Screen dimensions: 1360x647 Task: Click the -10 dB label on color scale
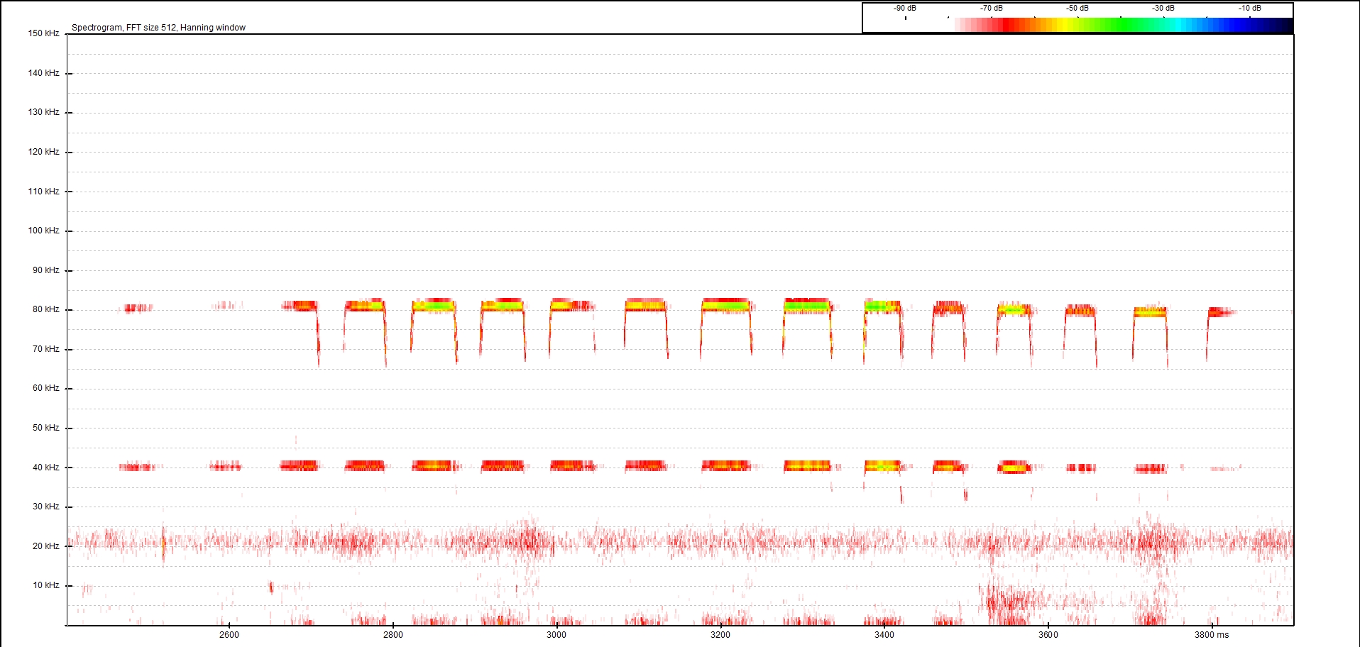coord(1249,9)
